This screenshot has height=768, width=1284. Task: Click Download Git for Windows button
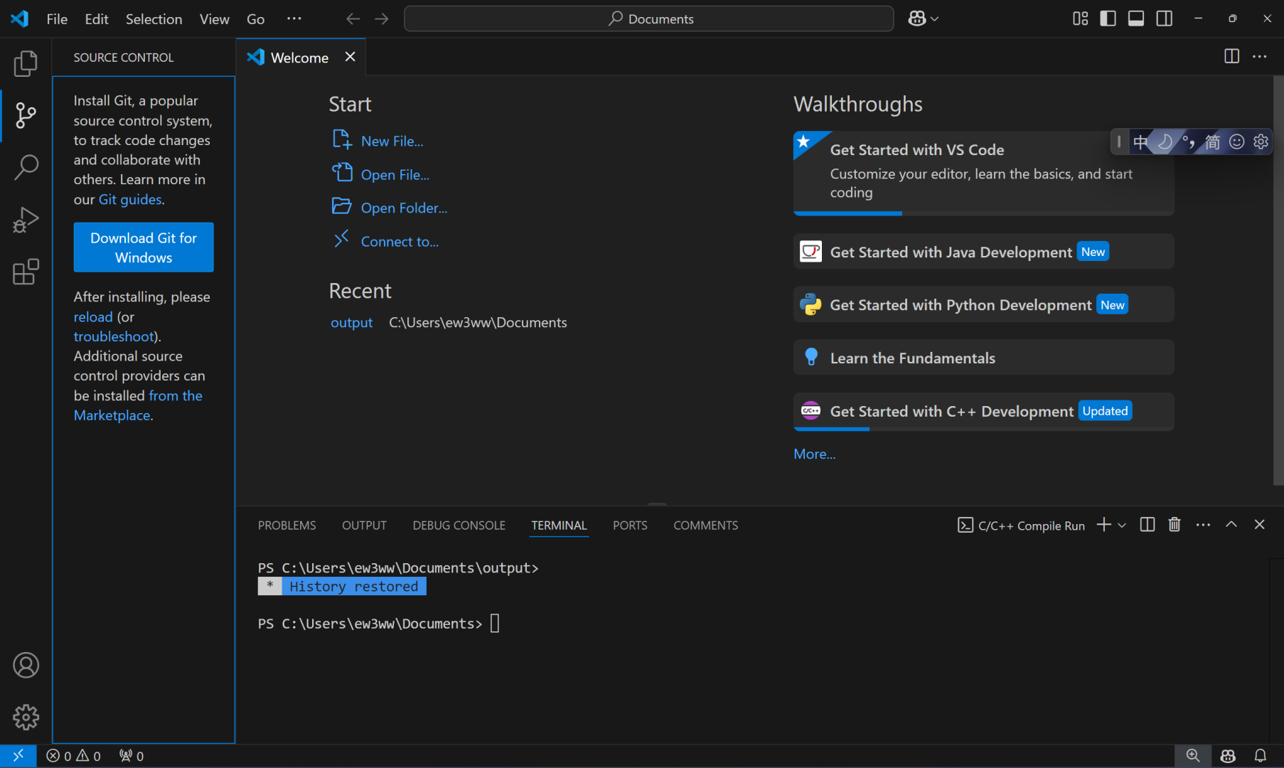coord(144,247)
